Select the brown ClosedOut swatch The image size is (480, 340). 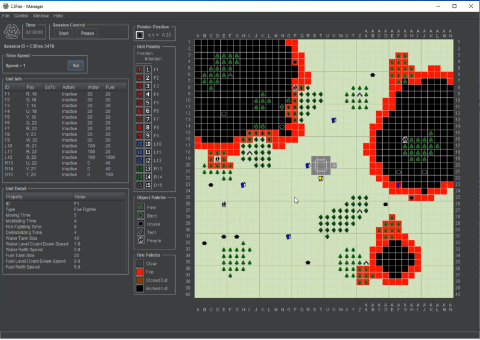[x=140, y=280]
